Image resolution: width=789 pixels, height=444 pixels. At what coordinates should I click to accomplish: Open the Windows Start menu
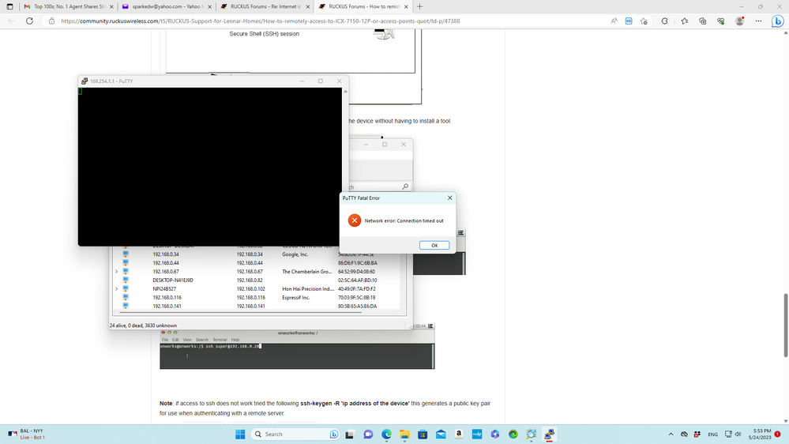240,435
